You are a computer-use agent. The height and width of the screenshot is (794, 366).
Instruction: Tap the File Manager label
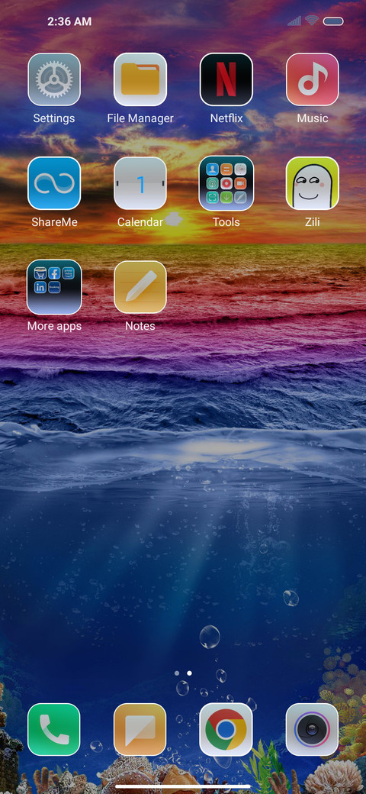(140, 118)
